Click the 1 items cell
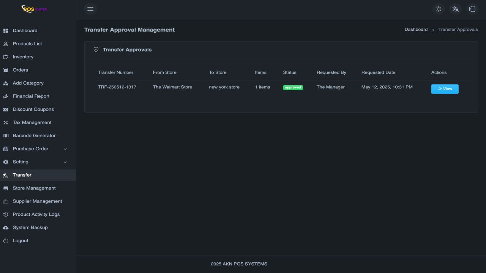Image resolution: width=486 pixels, height=273 pixels. 262,87
